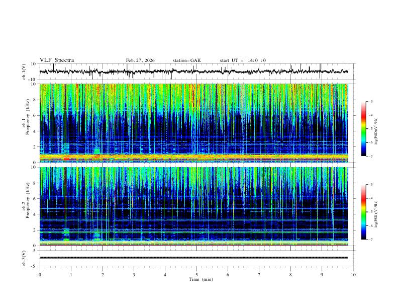Click the VLF Spectra title text
This screenshot has width=398, height=308.
click(57, 60)
